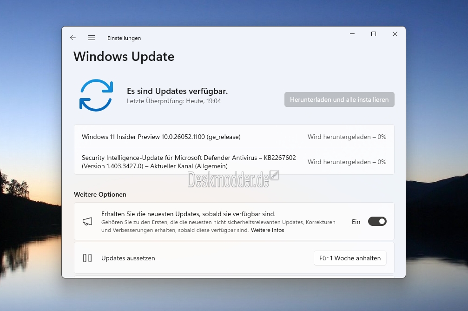Turn off the latest updates toggle
The height and width of the screenshot is (311, 468).
tap(377, 221)
